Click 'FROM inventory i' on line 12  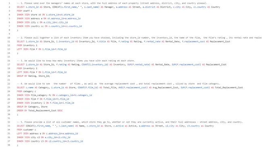pyautogui.click(x=27, y=45)
